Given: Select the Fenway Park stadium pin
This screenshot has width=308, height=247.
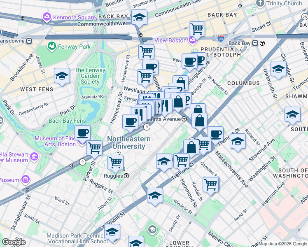Looking at the screenshot, I should (x=52, y=47).
